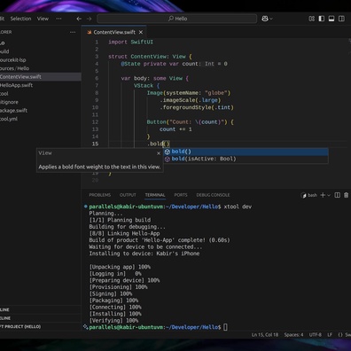Open ContentView.swift in the explorer tree
The image size is (351, 351).
[40, 77]
